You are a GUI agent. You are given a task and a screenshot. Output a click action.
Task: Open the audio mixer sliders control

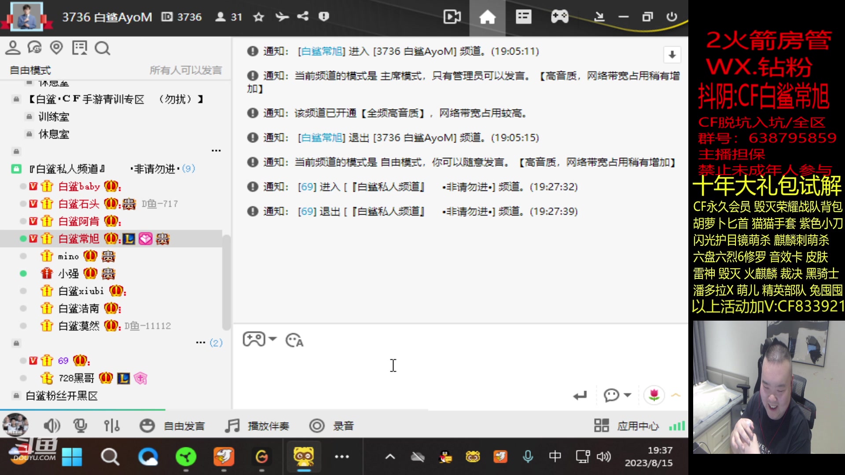[111, 426]
